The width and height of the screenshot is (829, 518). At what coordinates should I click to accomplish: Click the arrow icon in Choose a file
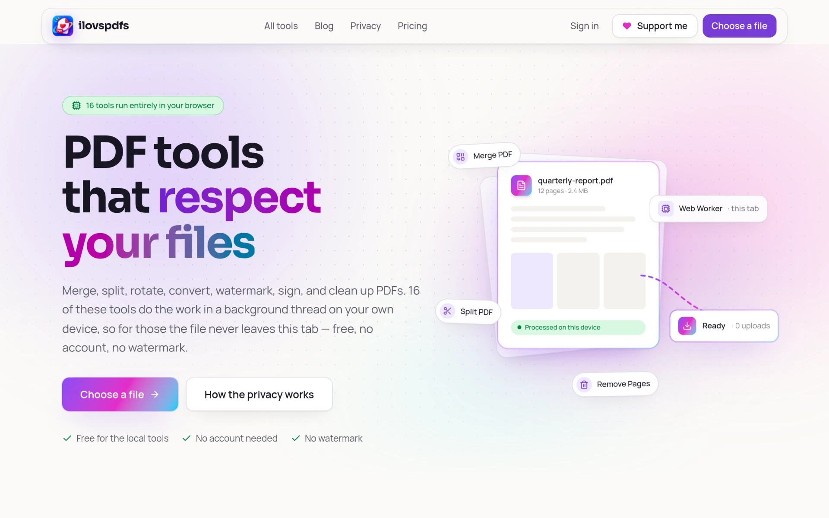pyautogui.click(x=155, y=395)
